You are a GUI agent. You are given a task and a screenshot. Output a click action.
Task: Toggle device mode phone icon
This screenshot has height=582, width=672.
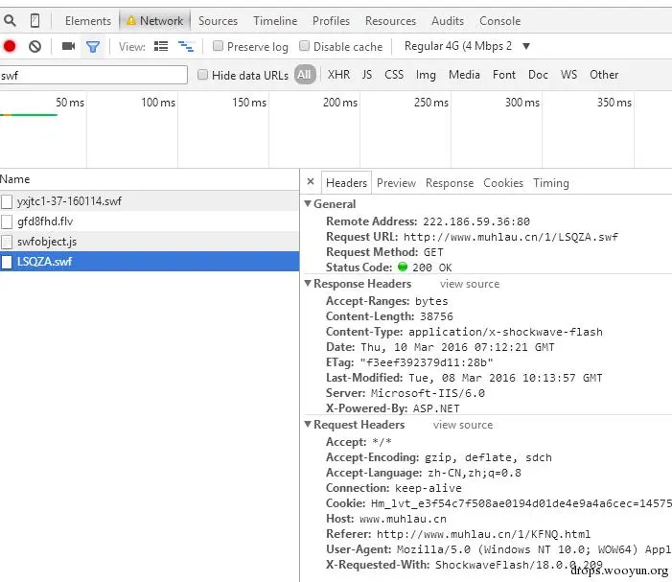(35, 20)
